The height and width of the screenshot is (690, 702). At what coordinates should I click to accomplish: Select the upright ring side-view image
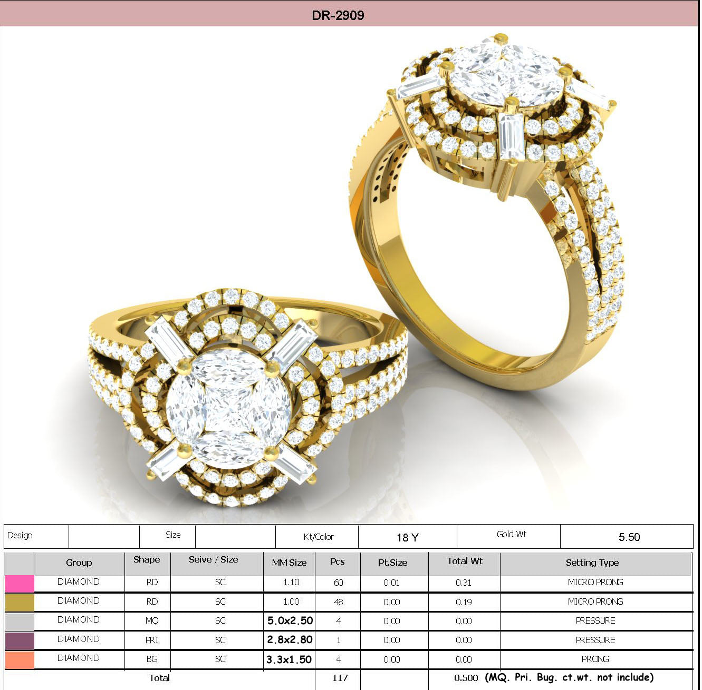491,211
